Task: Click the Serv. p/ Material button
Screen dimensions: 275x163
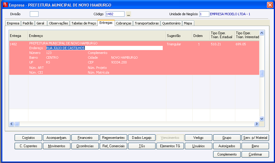Action: 255,138
